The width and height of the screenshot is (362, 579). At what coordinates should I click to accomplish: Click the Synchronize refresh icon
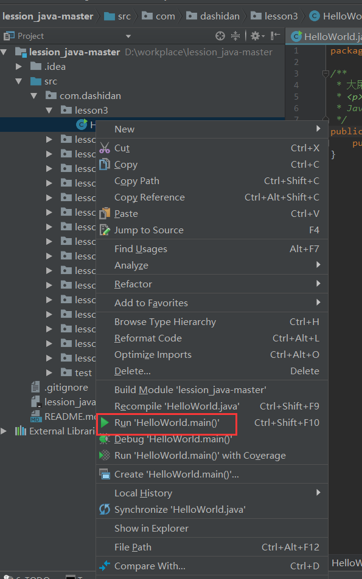click(x=105, y=510)
